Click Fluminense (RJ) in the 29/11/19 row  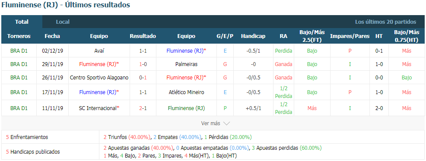coord(99,64)
